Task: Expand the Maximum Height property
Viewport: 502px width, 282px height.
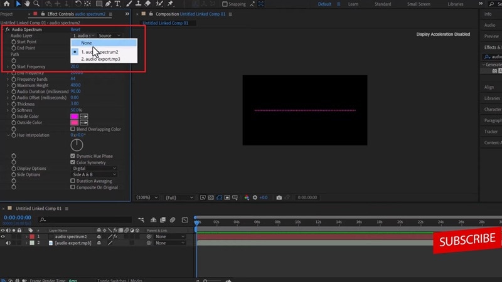Action: point(8,85)
